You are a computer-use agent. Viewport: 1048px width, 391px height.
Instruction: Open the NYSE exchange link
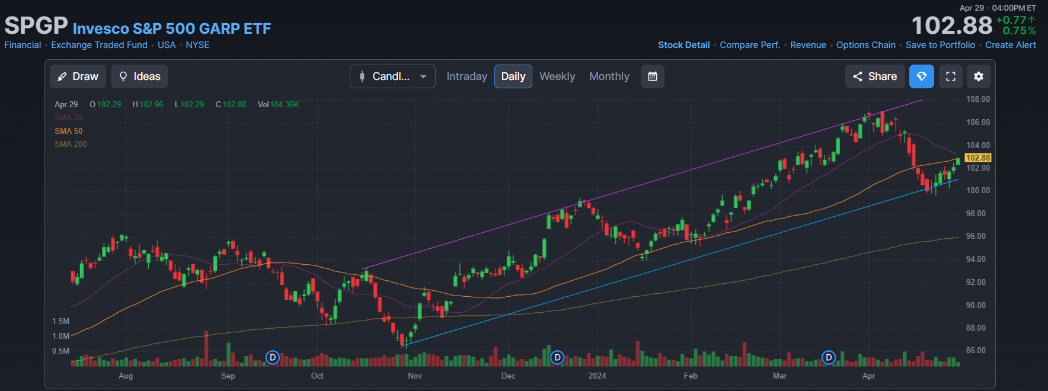click(197, 45)
